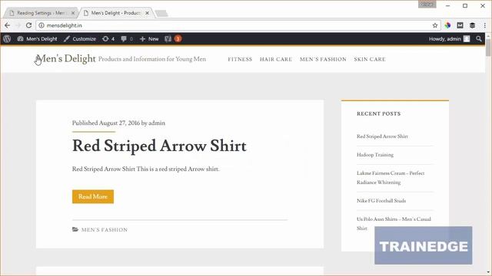This screenshot has width=492, height=276.
Task: Go to the Hair Care category menu
Action: tap(276, 59)
